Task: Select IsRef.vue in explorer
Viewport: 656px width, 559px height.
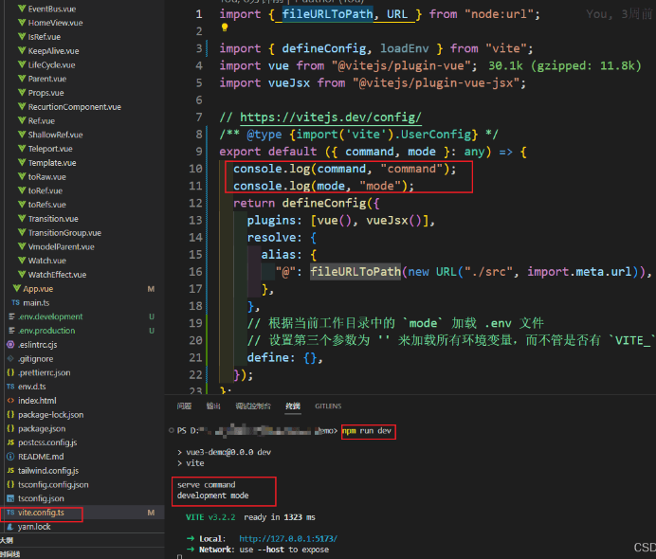Action: [x=44, y=37]
